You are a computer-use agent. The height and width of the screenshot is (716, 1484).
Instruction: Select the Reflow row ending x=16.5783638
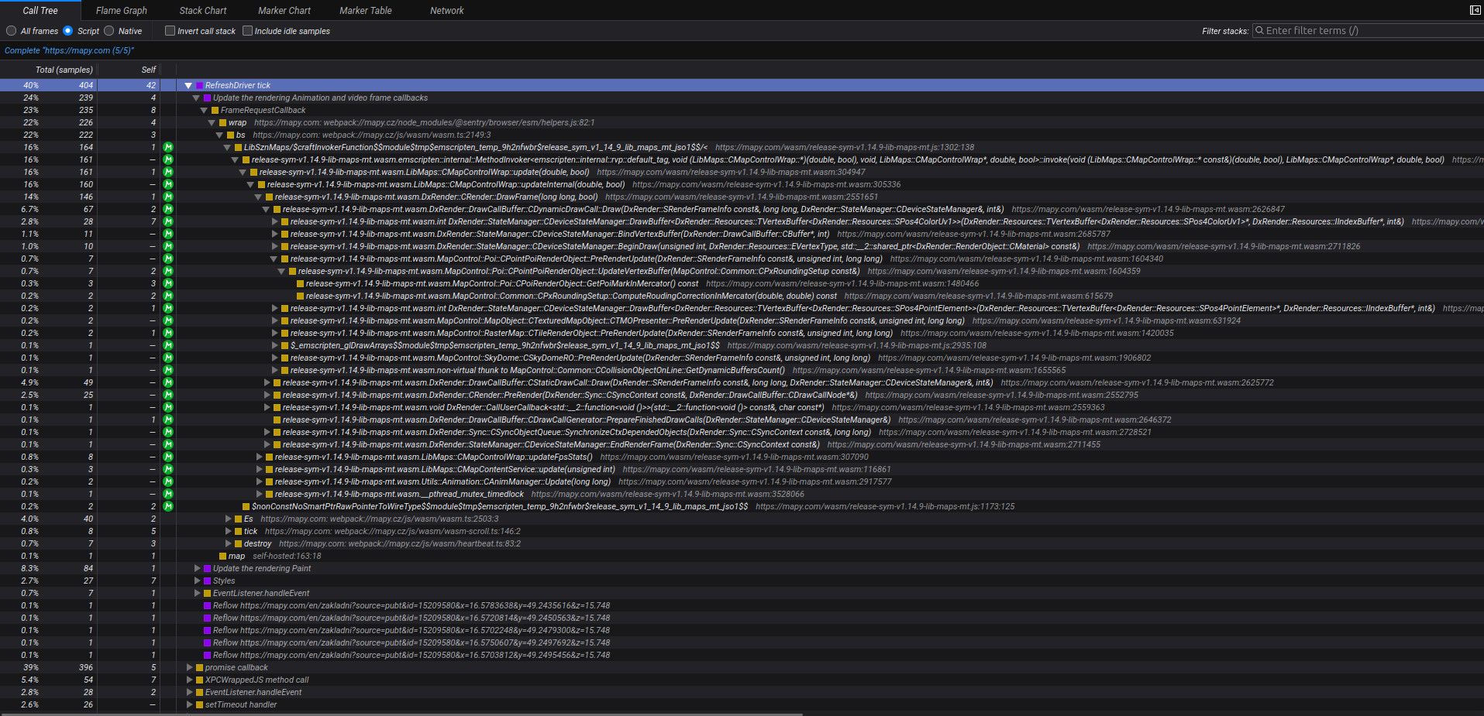(742, 605)
